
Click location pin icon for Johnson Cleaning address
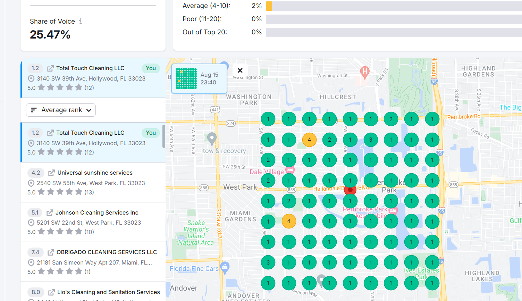[31, 223]
